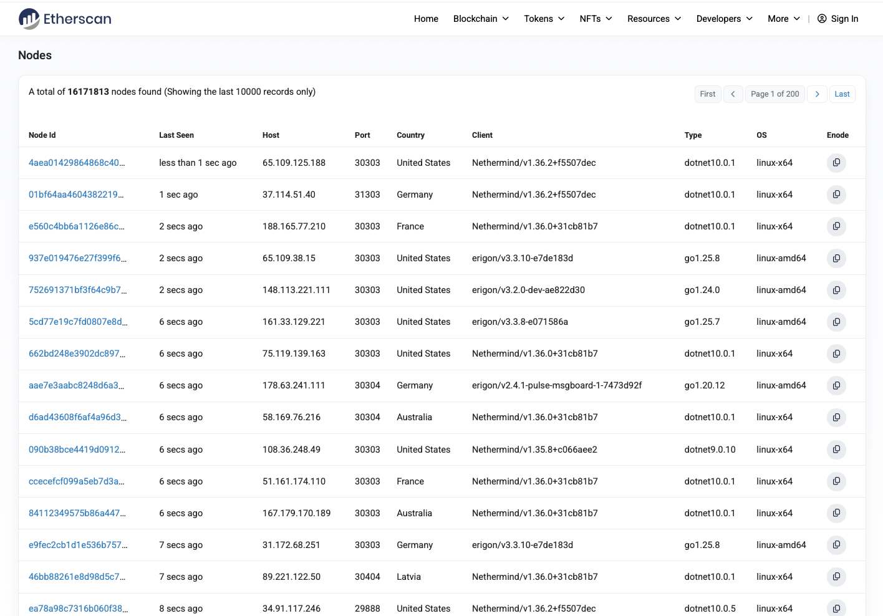Click the 'Latvia' country cell
This screenshot has width=883, height=616.
pyautogui.click(x=408, y=577)
